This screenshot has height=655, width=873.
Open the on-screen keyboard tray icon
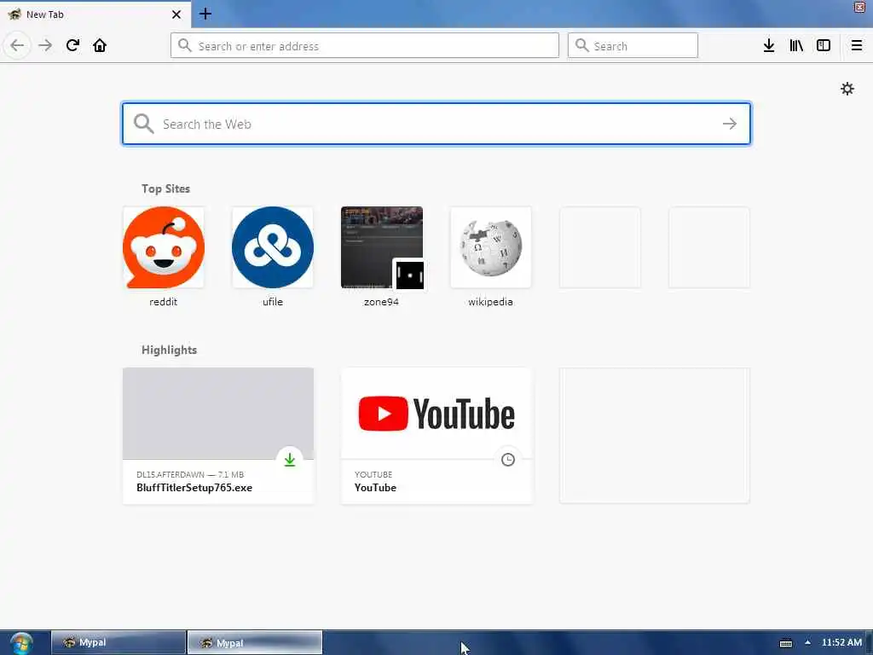point(785,643)
